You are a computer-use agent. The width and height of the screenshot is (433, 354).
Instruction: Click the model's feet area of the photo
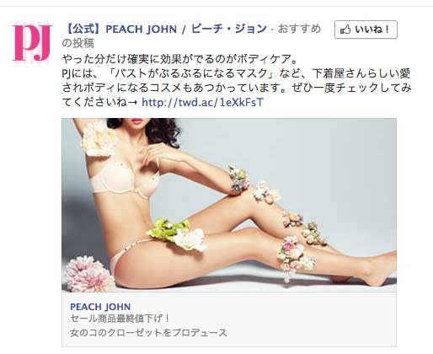[x=377, y=267]
